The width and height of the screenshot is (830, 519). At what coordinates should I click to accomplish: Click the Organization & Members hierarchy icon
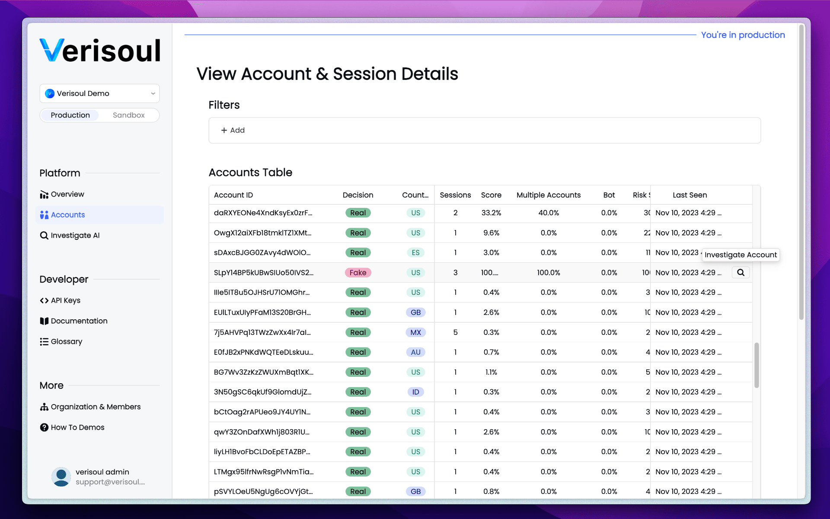coord(44,407)
